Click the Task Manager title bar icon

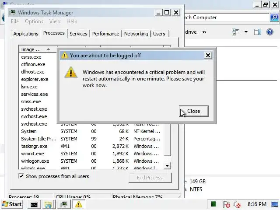pos(12,13)
